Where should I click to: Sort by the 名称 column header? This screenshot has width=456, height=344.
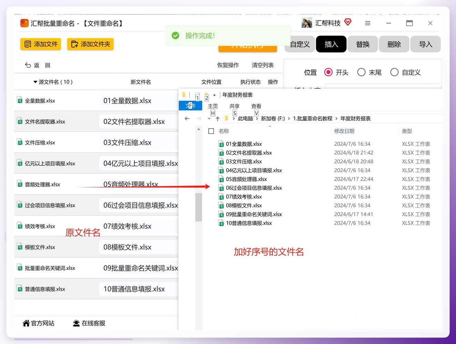tap(224, 131)
